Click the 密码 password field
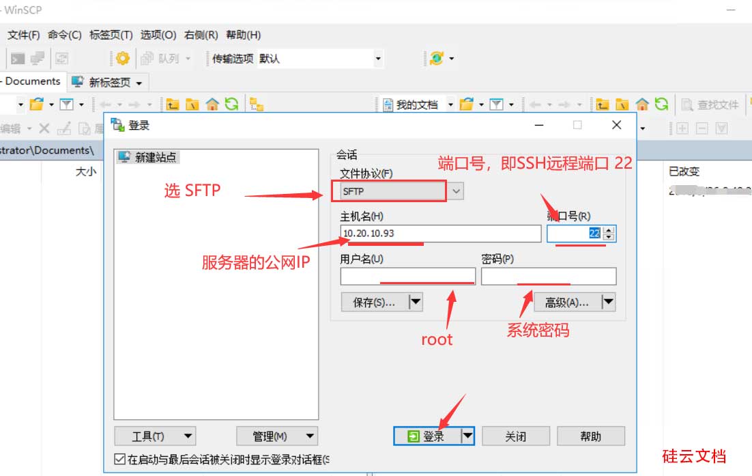Image resolution: width=752 pixels, height=476 pixels. point(549,277)
